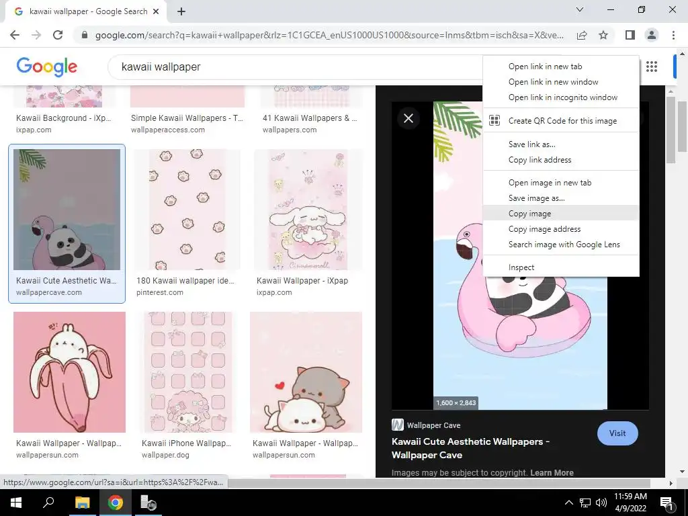Select Copy link address
The image size is (688, 516).
561,160
